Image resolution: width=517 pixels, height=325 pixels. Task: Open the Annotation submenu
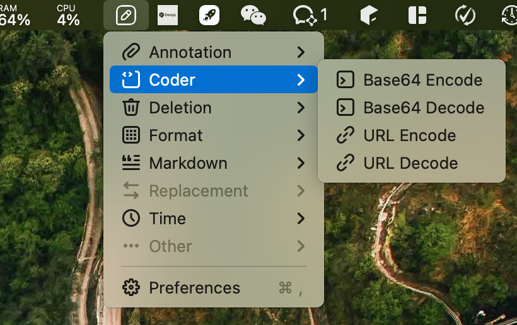point(214,52)
